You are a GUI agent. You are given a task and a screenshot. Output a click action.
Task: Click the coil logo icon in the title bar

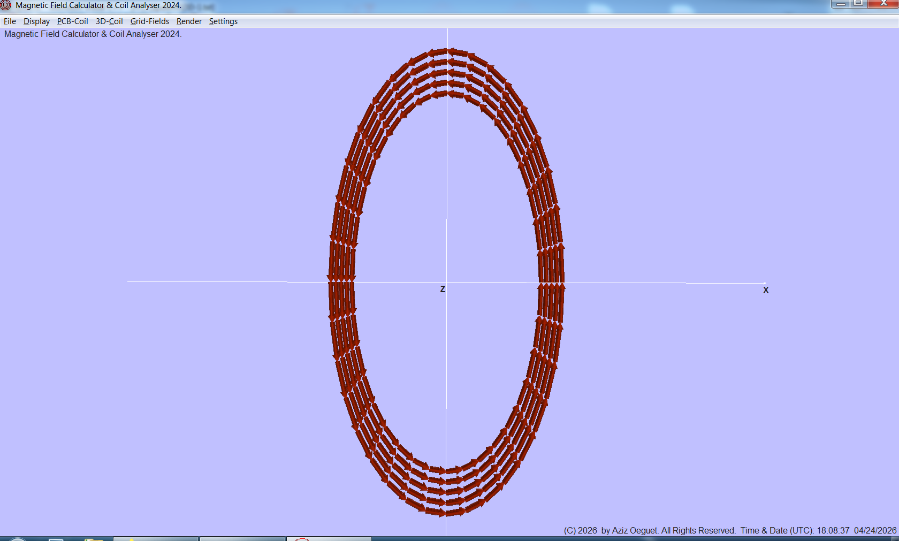tap(5, 6)
